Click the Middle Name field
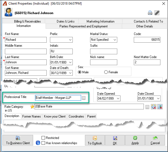The image size is (168, 152). (26, 51)
